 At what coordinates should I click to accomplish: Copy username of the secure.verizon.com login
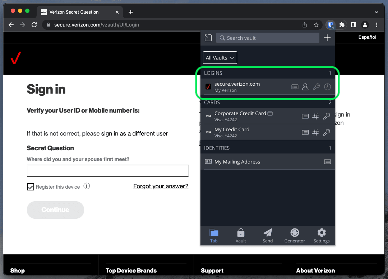coord(305,87)
